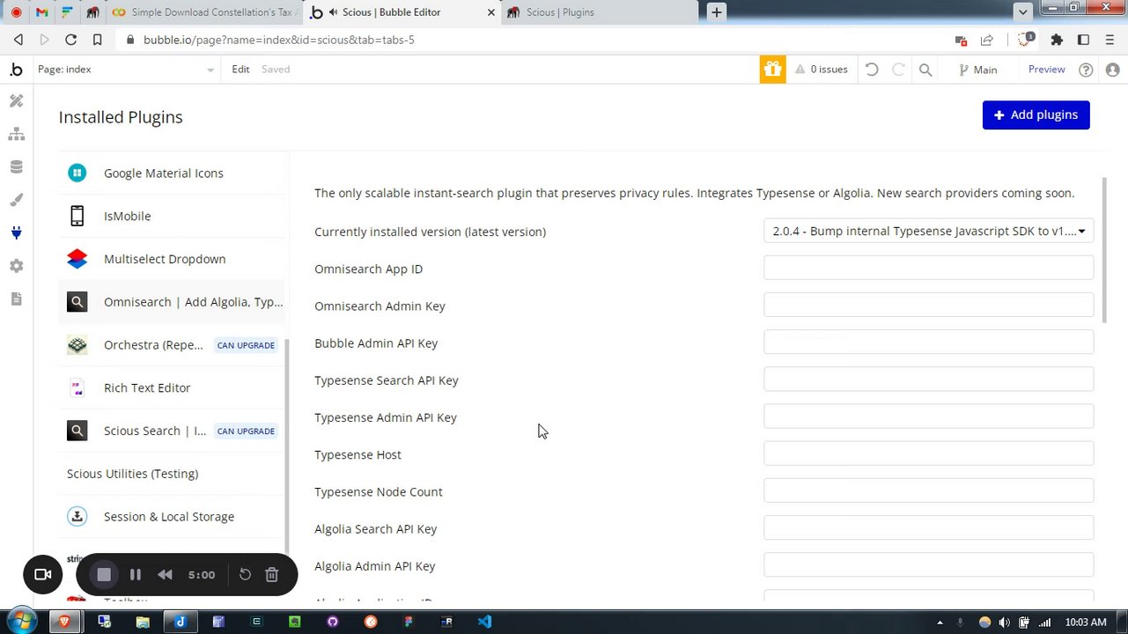Click the undo arrow in editor header
The width and height of the screenshot is (1128, 634).
pyautogui.click(x=872, y=70)
